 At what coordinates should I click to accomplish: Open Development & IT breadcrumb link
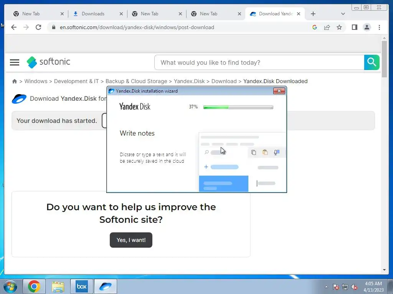(x=76, y=81)
